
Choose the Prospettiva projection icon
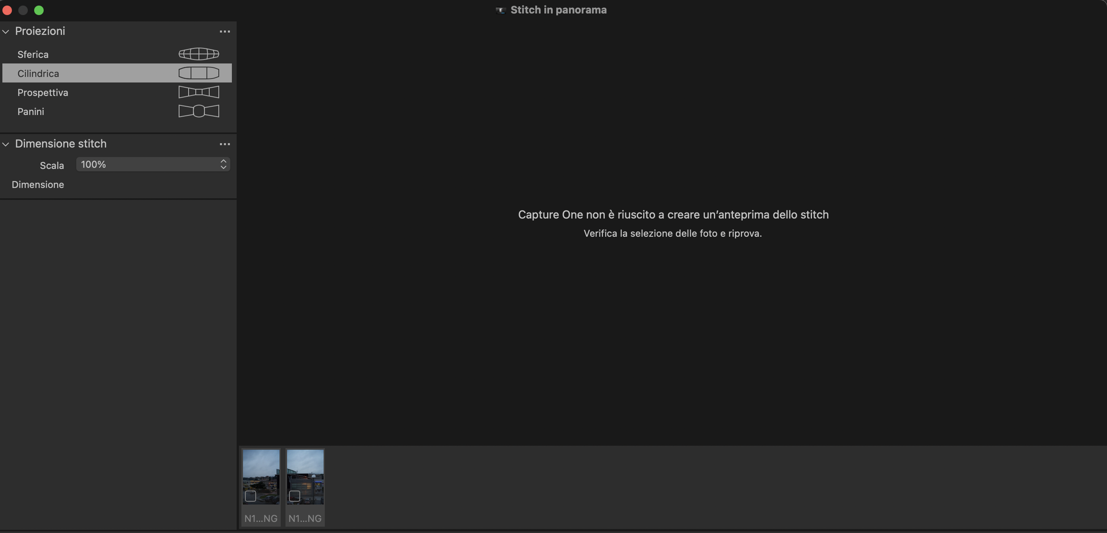199,92
